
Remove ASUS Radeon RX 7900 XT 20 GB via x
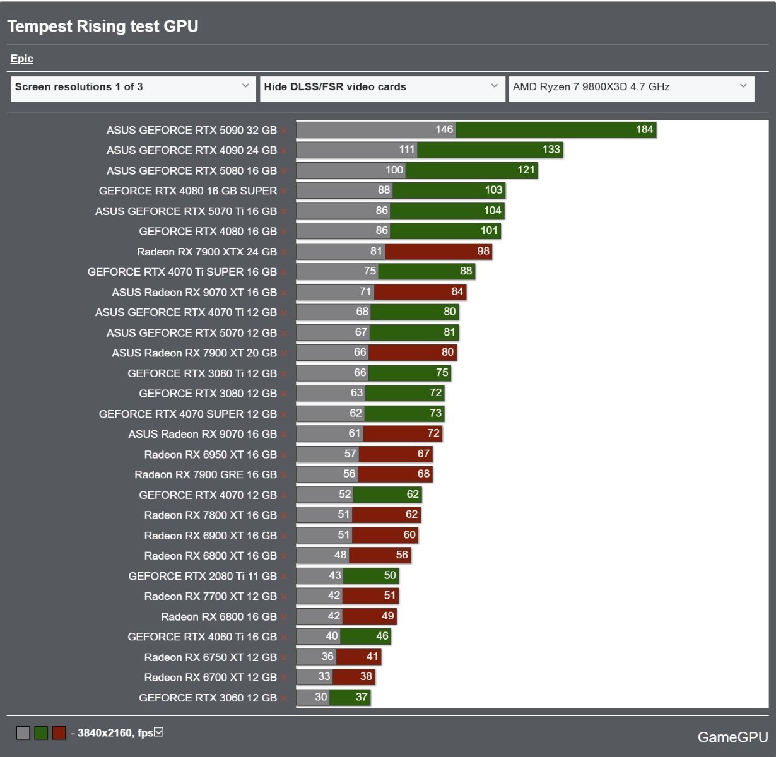tap(285, 353)
